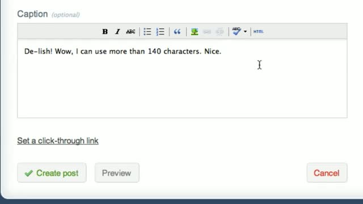
Task: Click inside the caption text area
Action: [x=182, y=79]
